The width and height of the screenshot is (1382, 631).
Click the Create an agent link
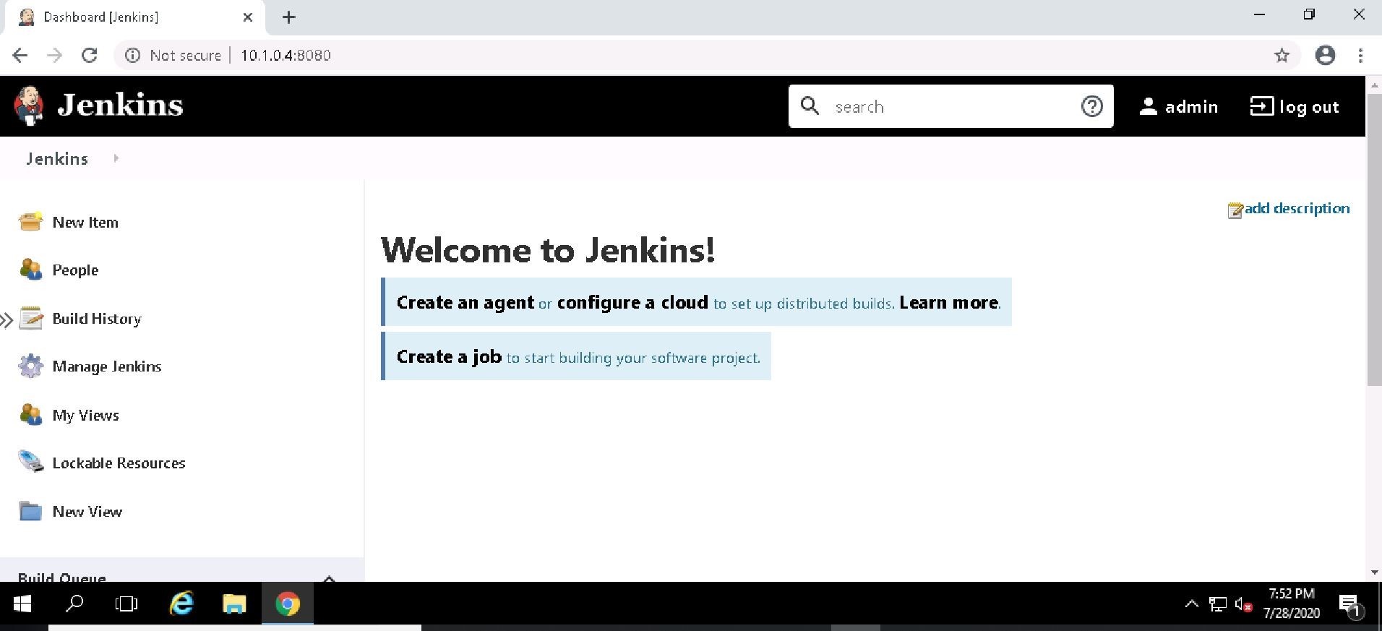click(x=465, y=303)
